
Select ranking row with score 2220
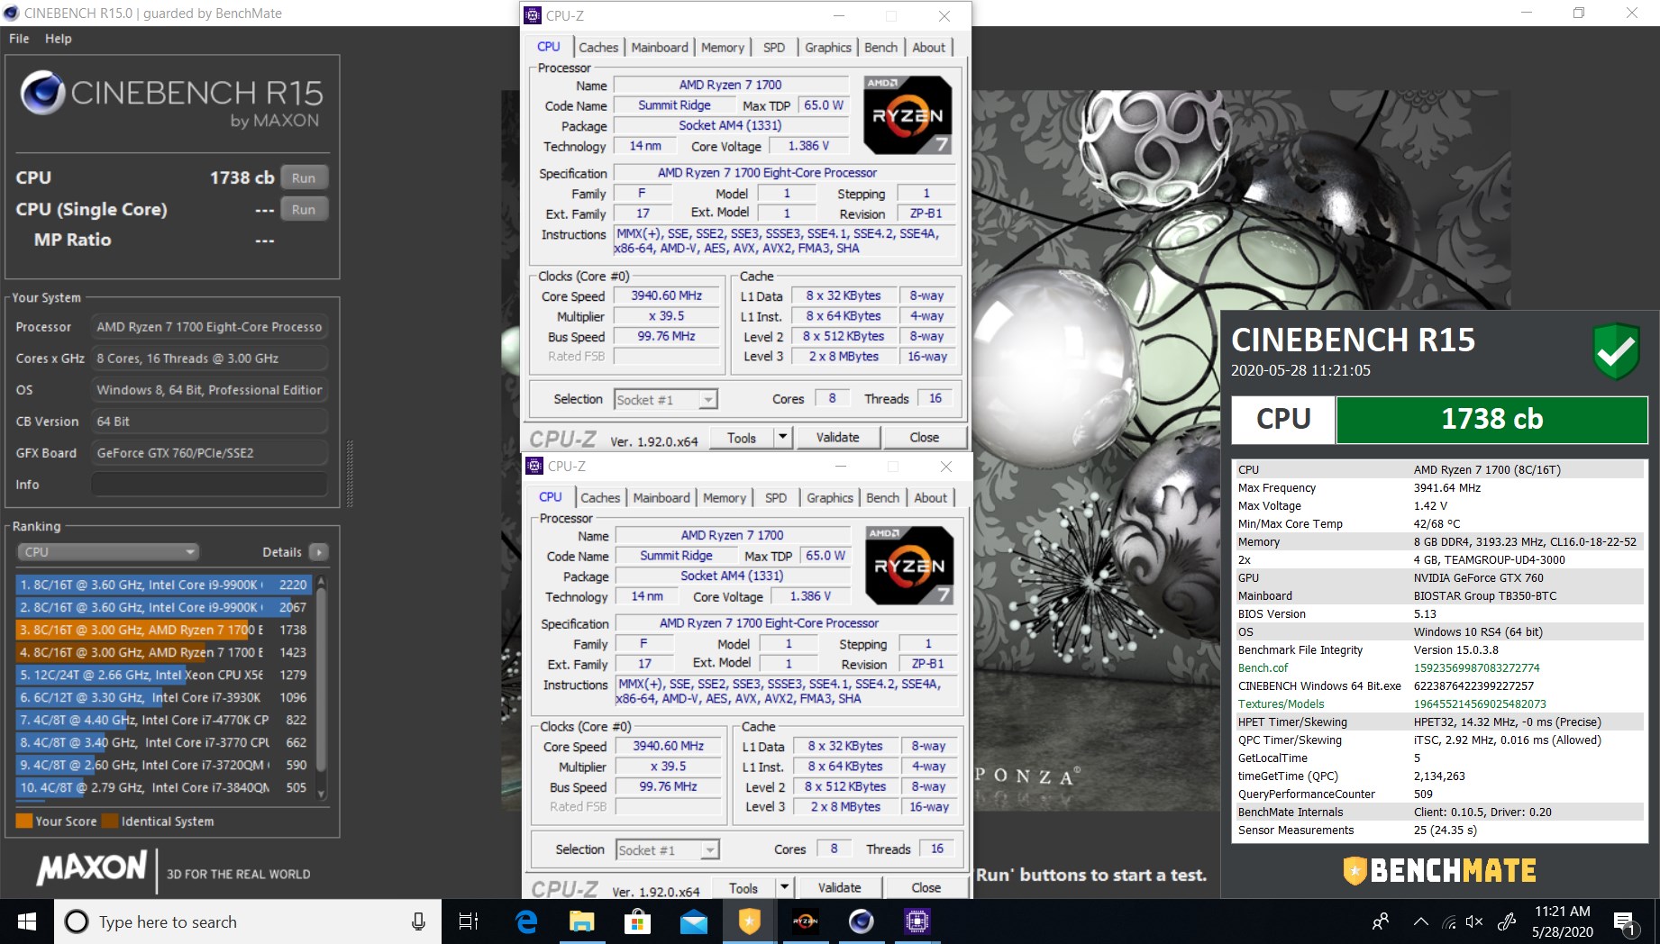[x=163, y=585]
